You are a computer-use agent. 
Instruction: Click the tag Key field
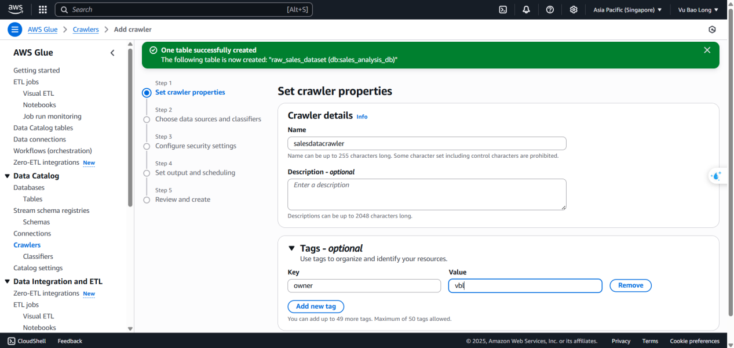[x=364, y=285]
